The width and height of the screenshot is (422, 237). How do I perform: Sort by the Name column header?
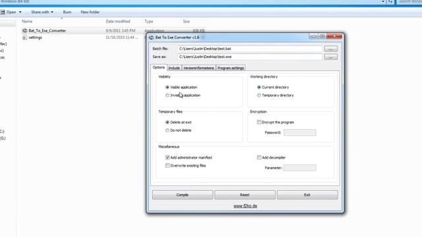tap(27, 21)
